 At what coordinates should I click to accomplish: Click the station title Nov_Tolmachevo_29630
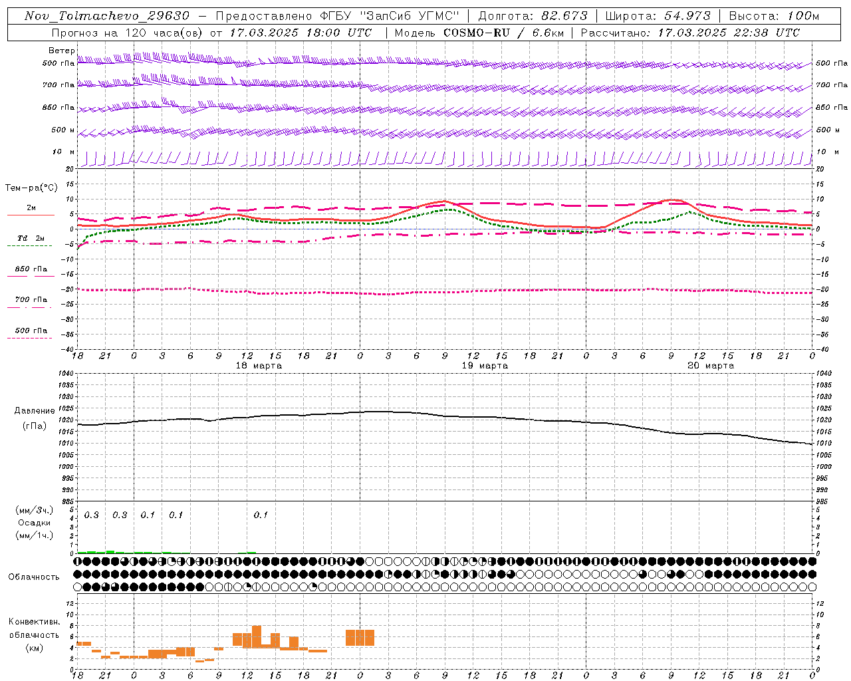pyautogui.click(x=107, y=16)
